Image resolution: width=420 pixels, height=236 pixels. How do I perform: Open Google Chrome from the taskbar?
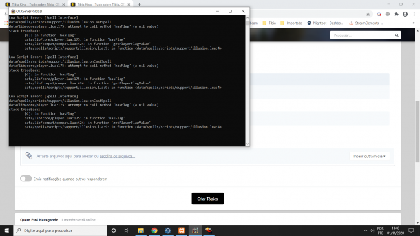[154, 230]
